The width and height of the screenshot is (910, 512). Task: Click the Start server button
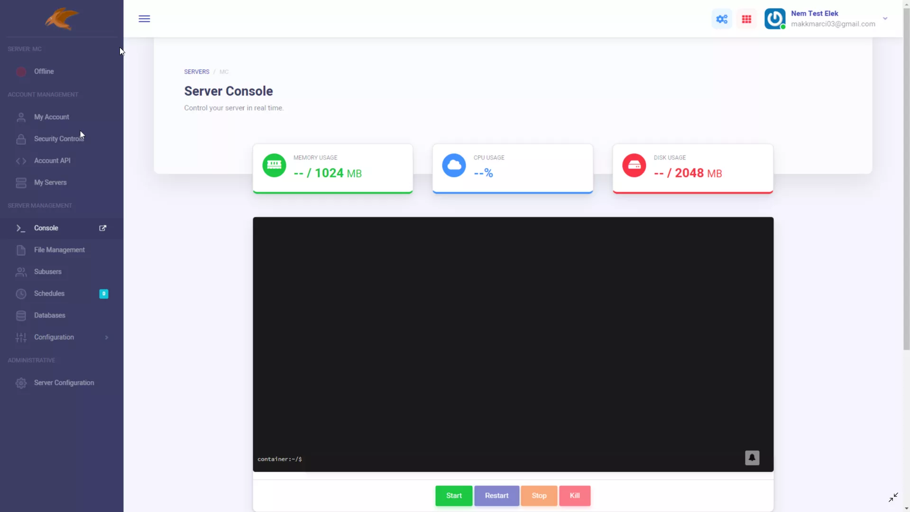pos(453,495)
